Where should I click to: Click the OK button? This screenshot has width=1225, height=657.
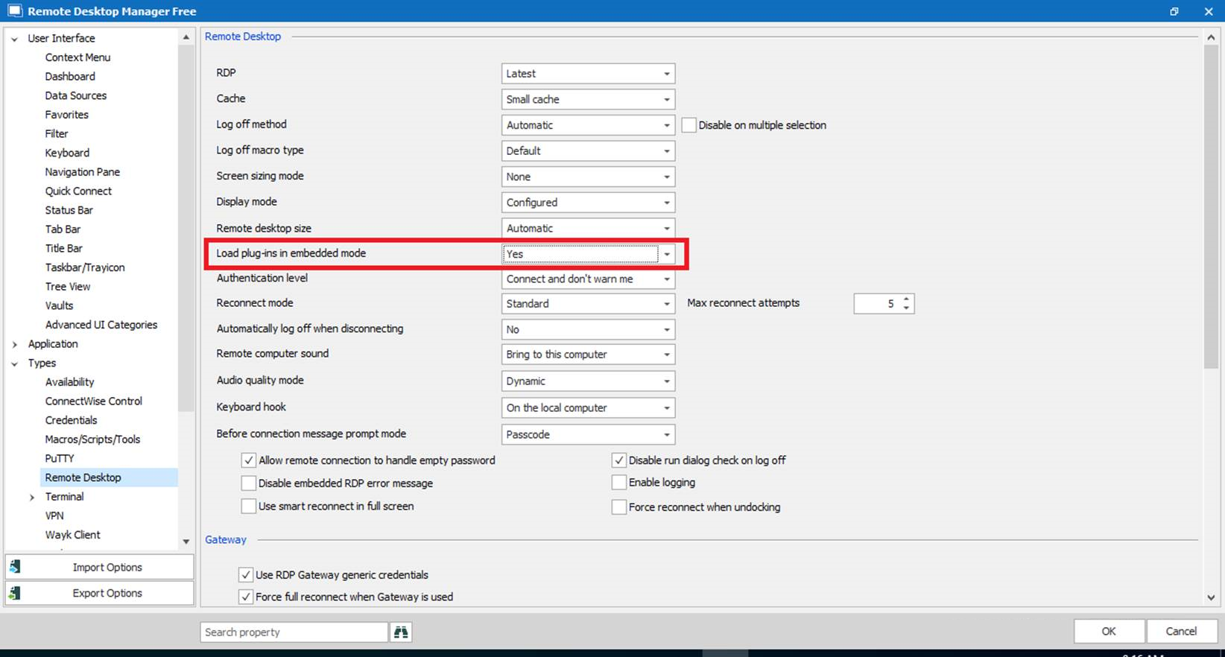(1108, 631)
